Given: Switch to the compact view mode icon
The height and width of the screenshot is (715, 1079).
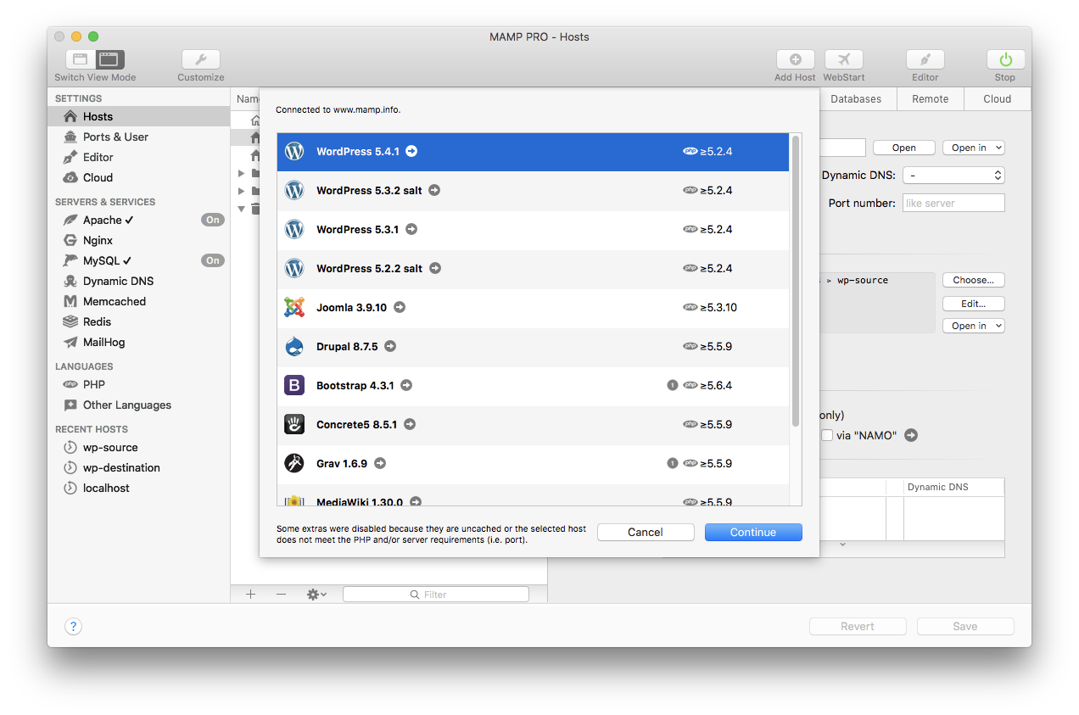Looking at the screenshot, I should [81, 59].
